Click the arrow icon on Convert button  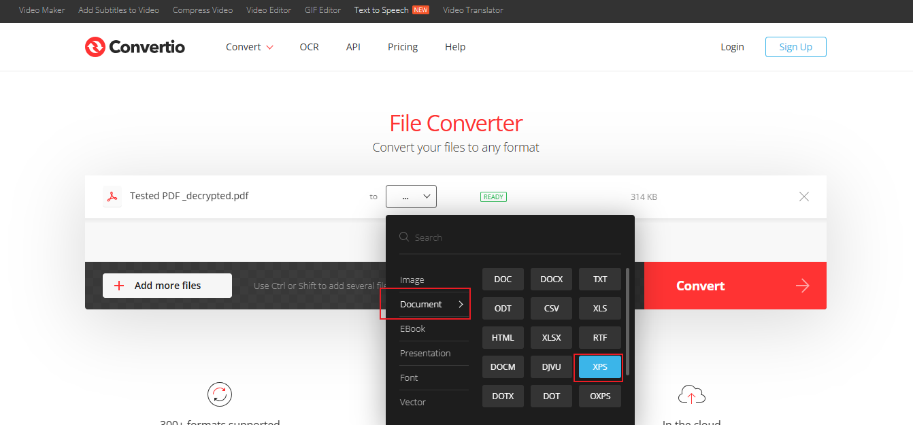tap(802, 286)
